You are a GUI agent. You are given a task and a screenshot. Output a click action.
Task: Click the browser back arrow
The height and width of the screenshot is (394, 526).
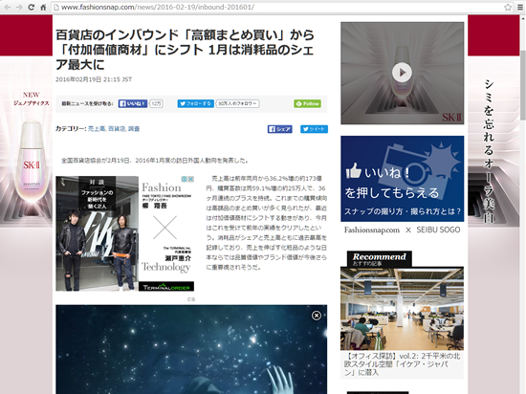[x=7, y=7]
